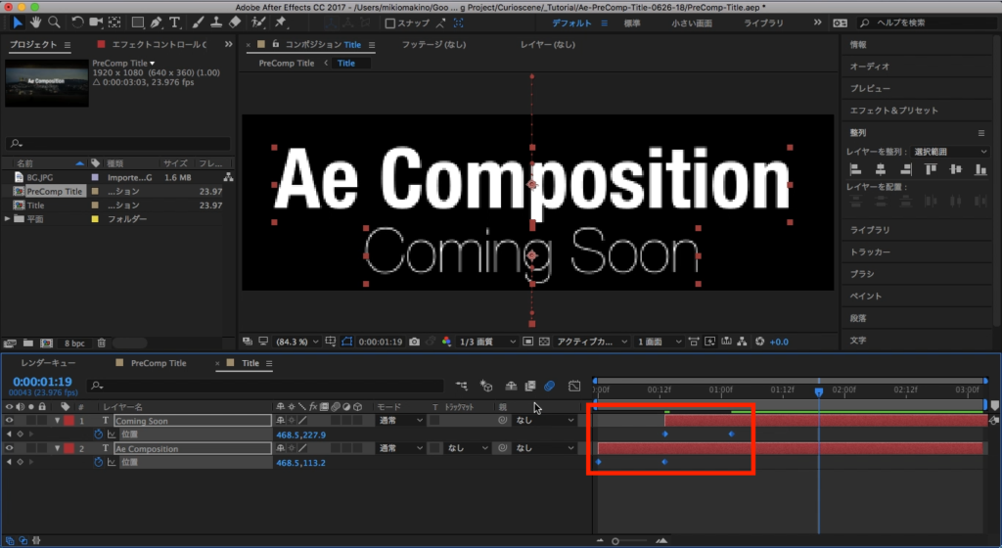Open the composition mini-flowchart in timeline

point(462,386)
